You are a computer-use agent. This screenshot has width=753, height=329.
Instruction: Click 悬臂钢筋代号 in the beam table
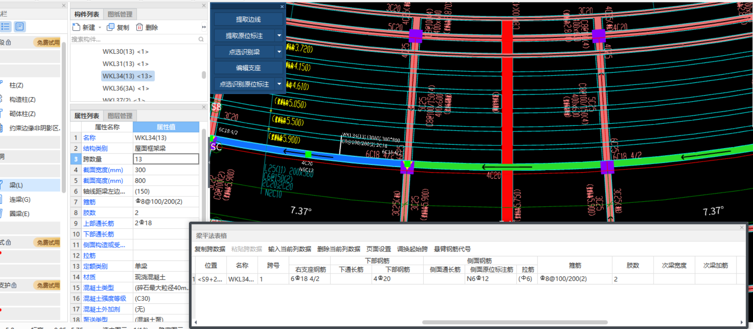tap(452, 249)
